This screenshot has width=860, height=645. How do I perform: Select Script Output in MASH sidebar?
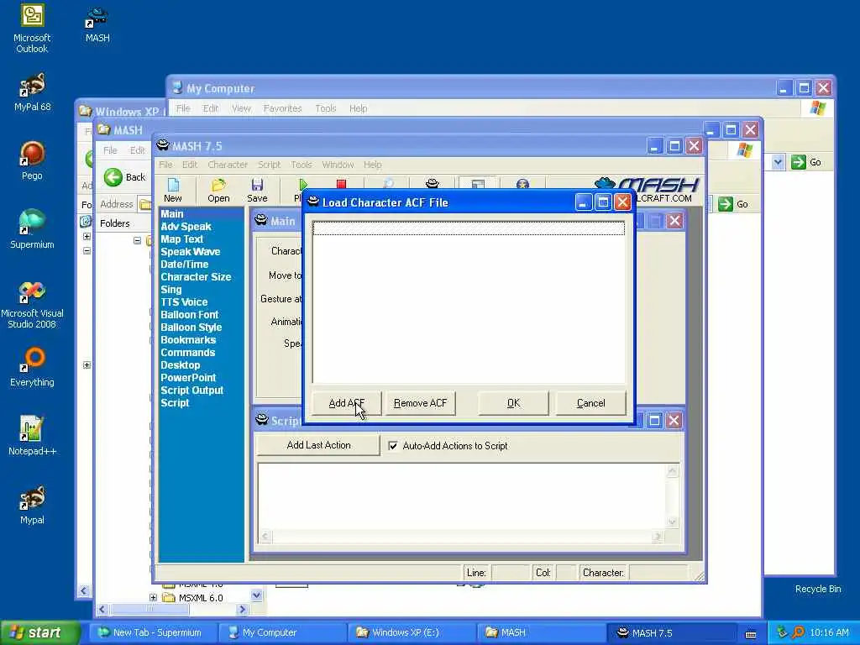click(x=192, y=391)
